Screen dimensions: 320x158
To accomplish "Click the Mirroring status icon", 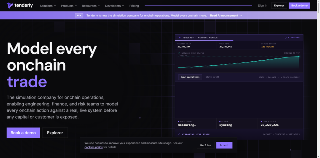I will pos(286,38).
